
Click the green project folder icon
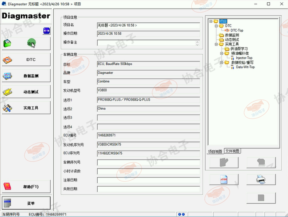[x=7, y=44]
